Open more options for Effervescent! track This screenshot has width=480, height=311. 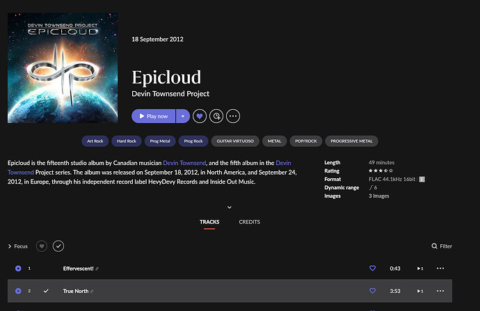point(440,269)
